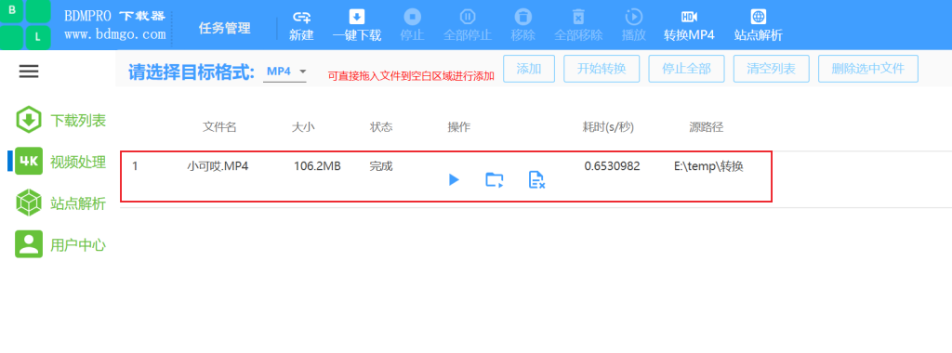This screenshot has height=353, width=952.
Task: Toggle the hamburger menu sidebar
Action: pyautogui.click(x=29, y=72)
